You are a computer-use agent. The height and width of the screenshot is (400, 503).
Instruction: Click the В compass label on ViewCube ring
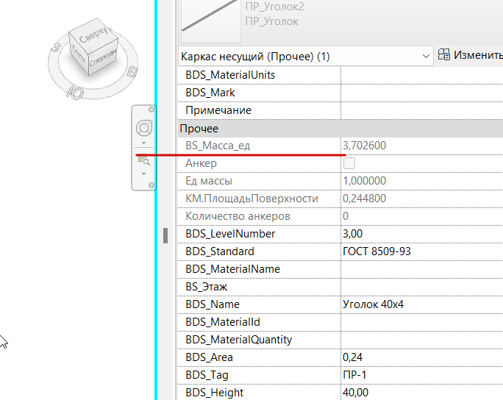click(132, 71)
